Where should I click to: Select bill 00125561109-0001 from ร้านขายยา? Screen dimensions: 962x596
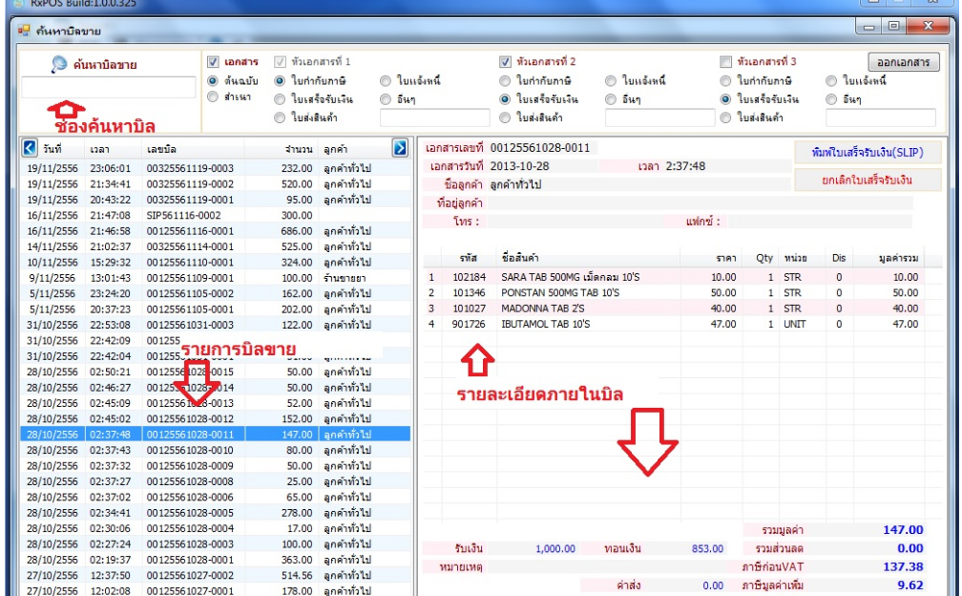(x=216, y=277)
